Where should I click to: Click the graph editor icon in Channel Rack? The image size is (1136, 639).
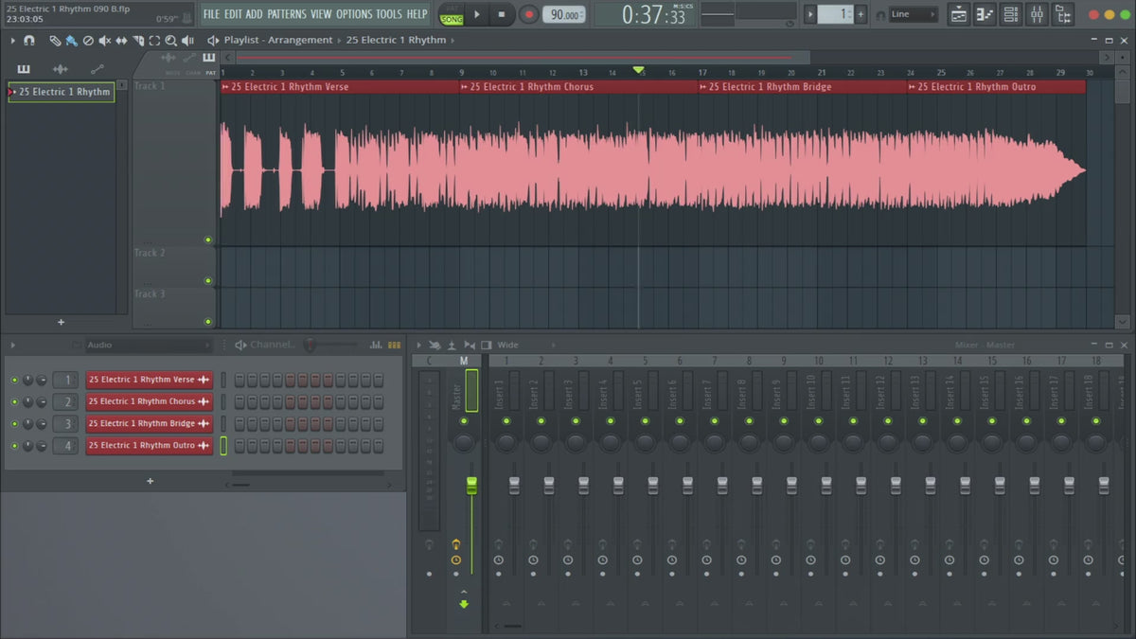(x=377, y=345)
